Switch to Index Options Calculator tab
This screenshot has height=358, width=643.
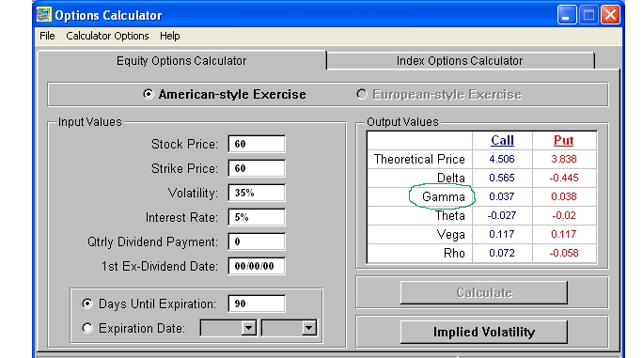pyautogui.click(x=460, y=61)
